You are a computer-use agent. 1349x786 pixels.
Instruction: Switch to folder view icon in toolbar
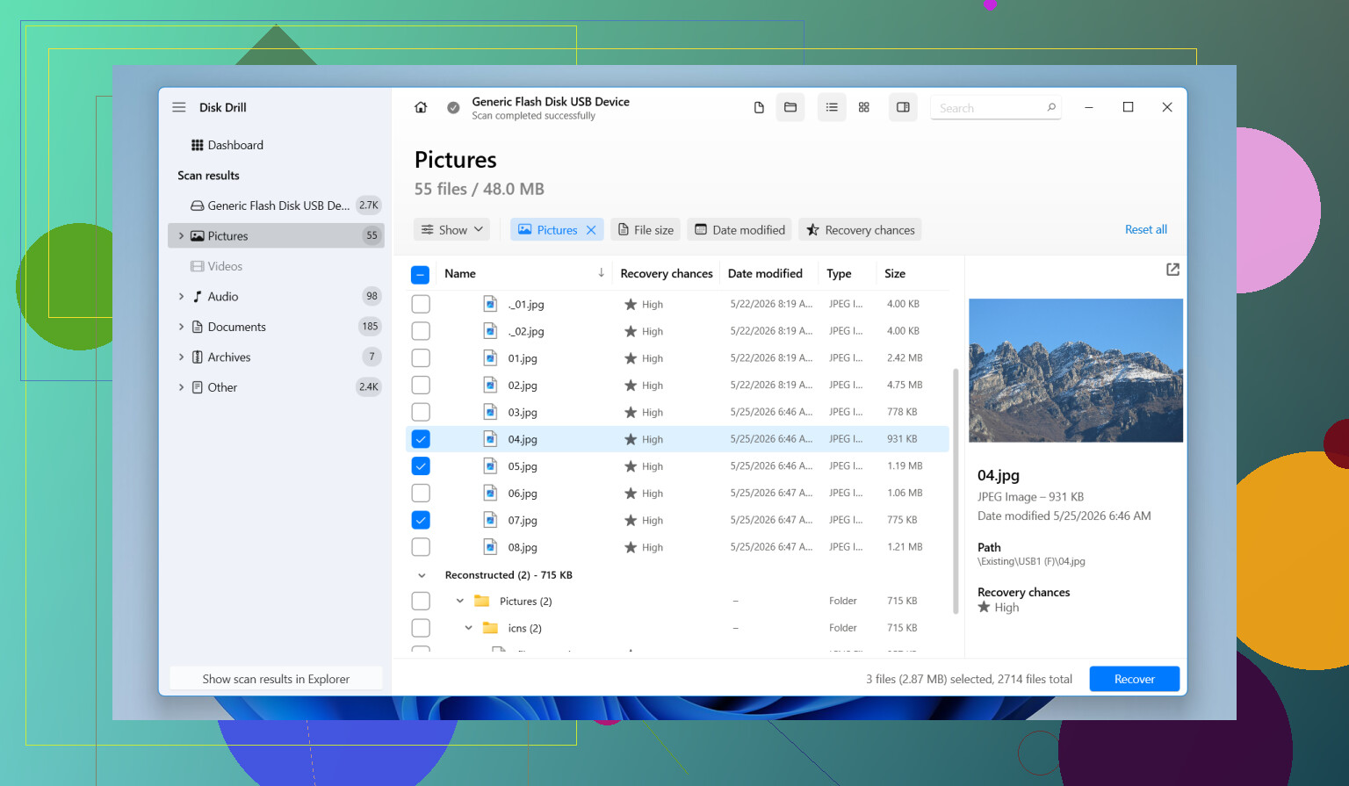pos(790,107)
